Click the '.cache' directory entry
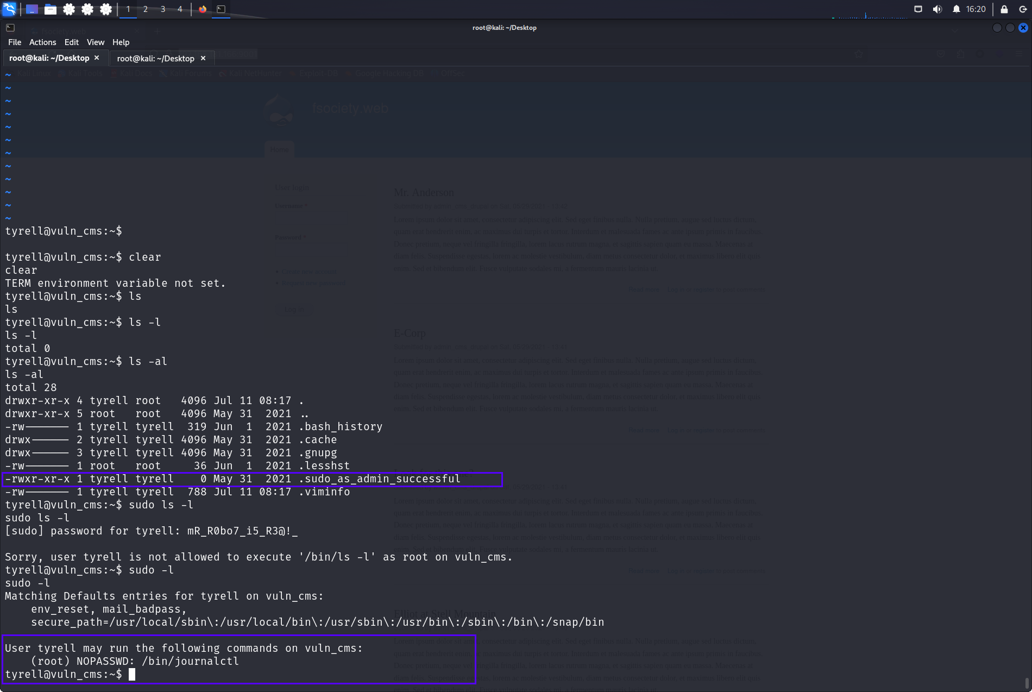The image size is (1032, 692). (318, 440)
